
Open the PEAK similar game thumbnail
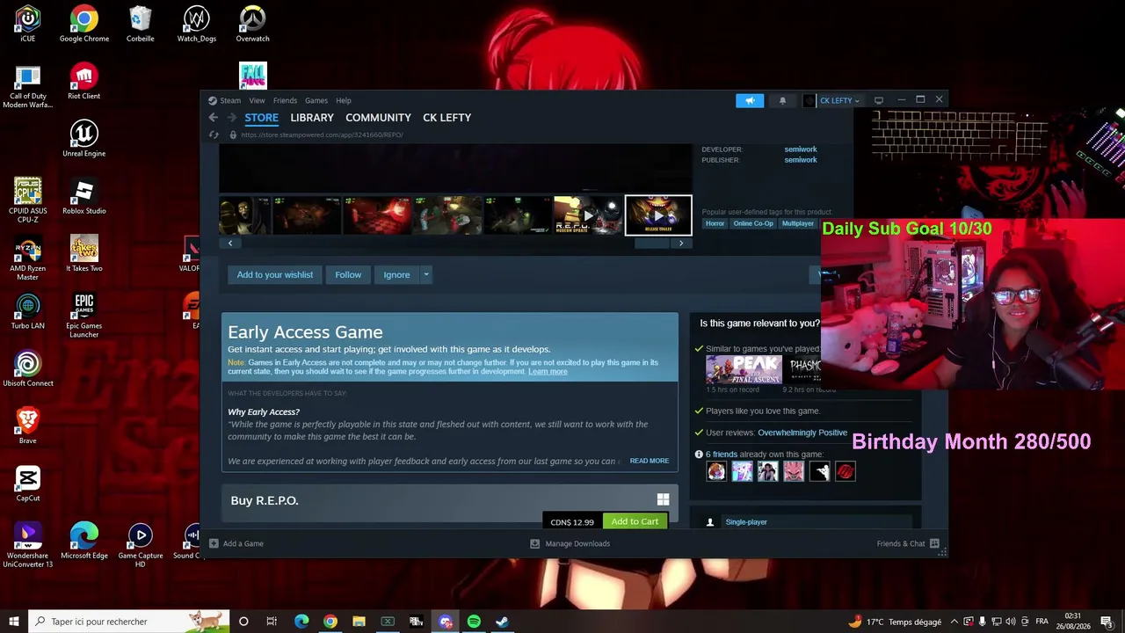[744, 369]
